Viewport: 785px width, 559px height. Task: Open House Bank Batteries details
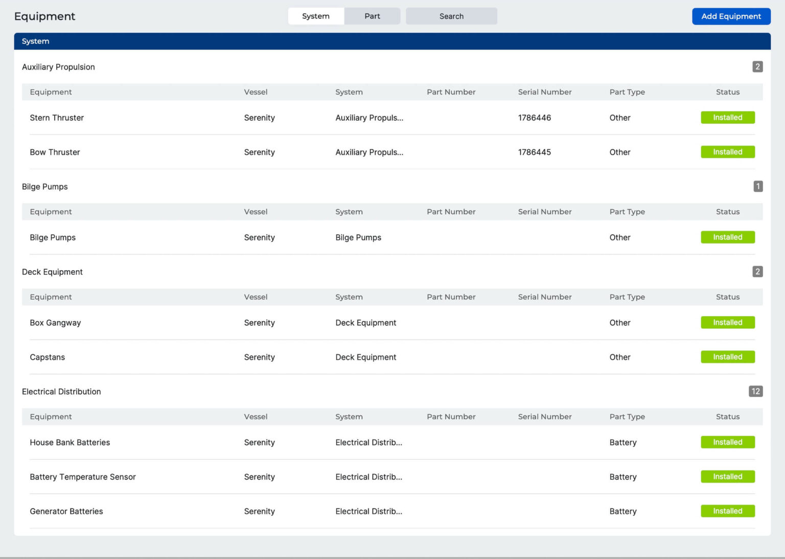pyautogui.click(x=70, y=442)
